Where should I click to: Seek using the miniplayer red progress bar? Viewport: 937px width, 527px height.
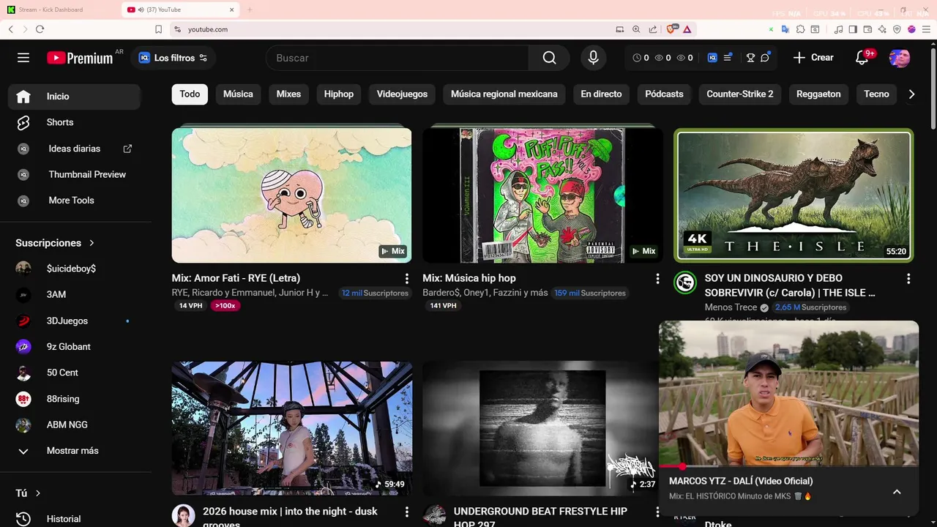tap(788, 466)
